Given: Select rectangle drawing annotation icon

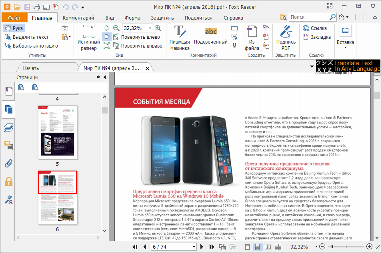Looking at the screenshot, I should (234, 28).
